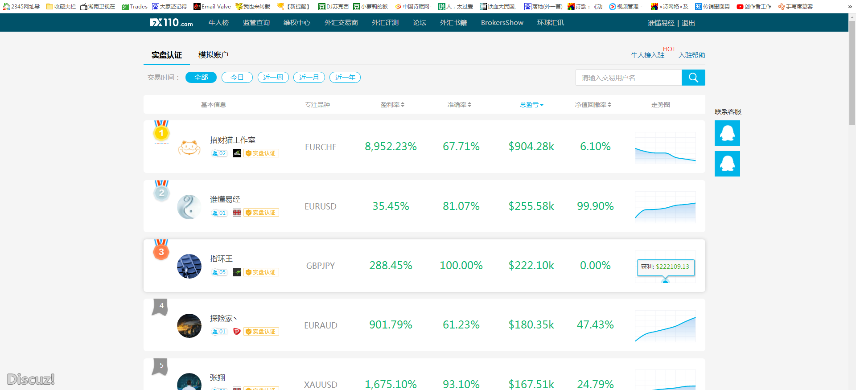Select the 近一周 time filter
856x390 pixels.
(x=273, y=78)
